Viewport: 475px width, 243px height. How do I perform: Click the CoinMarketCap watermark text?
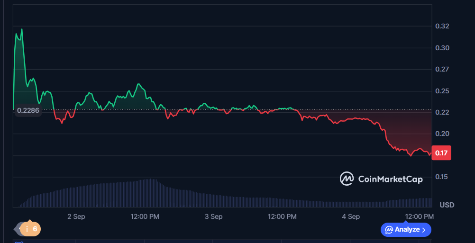pos(390,179)
